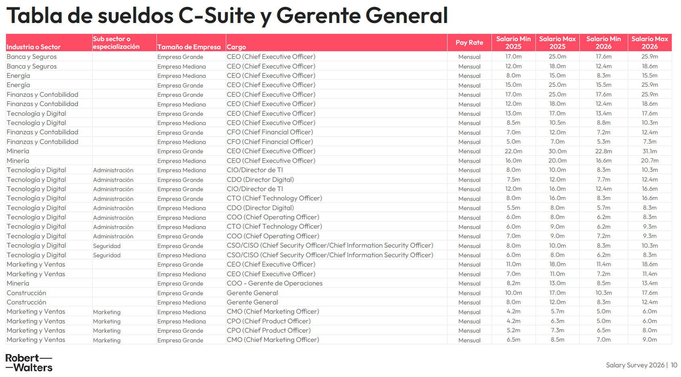Click the 20.7m Salario Max 2026 cell

[x=650, y=160]
